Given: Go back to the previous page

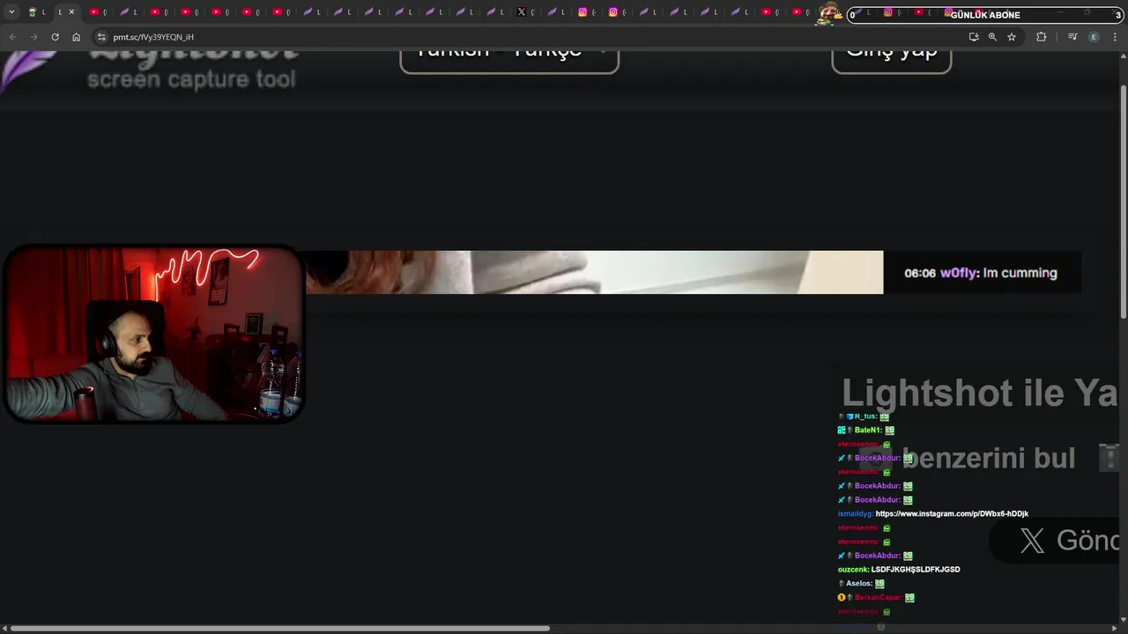Looking at the screenshot, I should pyautogui.click(x=12, y=37).
